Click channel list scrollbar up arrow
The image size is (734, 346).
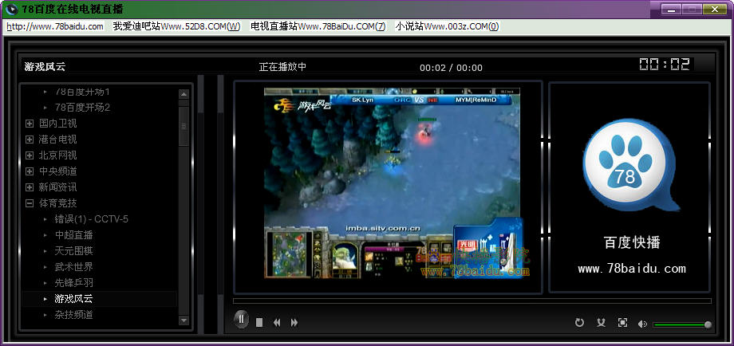184,94
